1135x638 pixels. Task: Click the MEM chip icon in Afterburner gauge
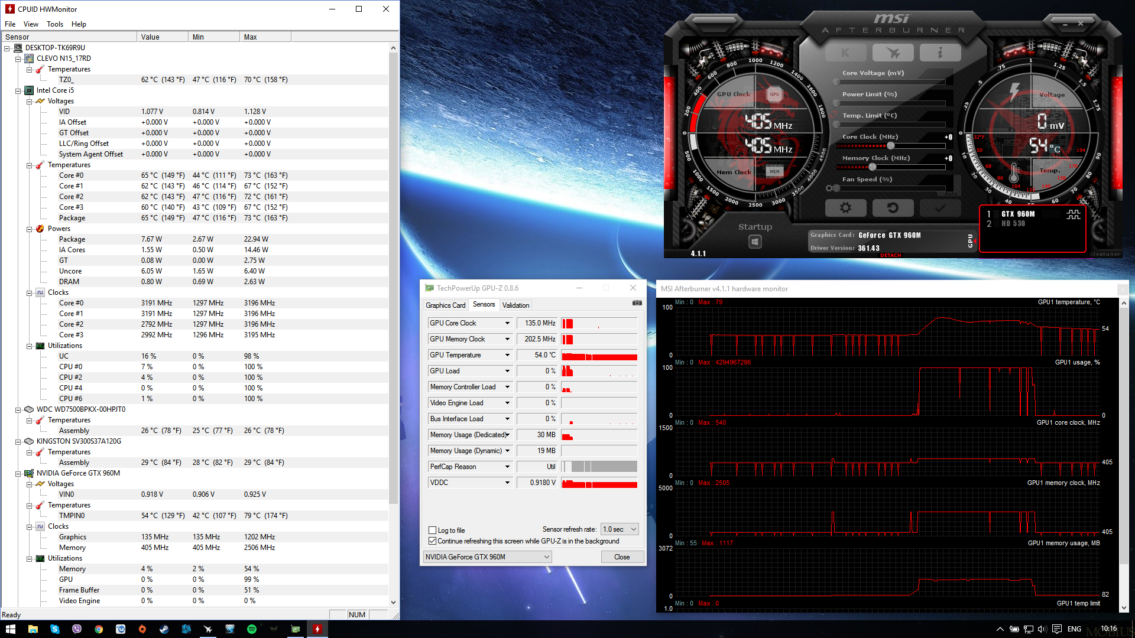coord(774,171)
